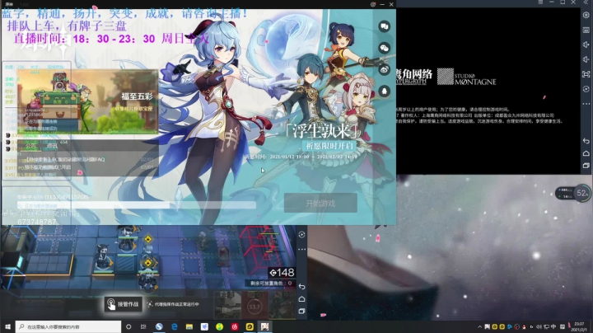Click back arrow on right emulator sidebar
Viewport: 593px width, 333px height.
point(586,141)
